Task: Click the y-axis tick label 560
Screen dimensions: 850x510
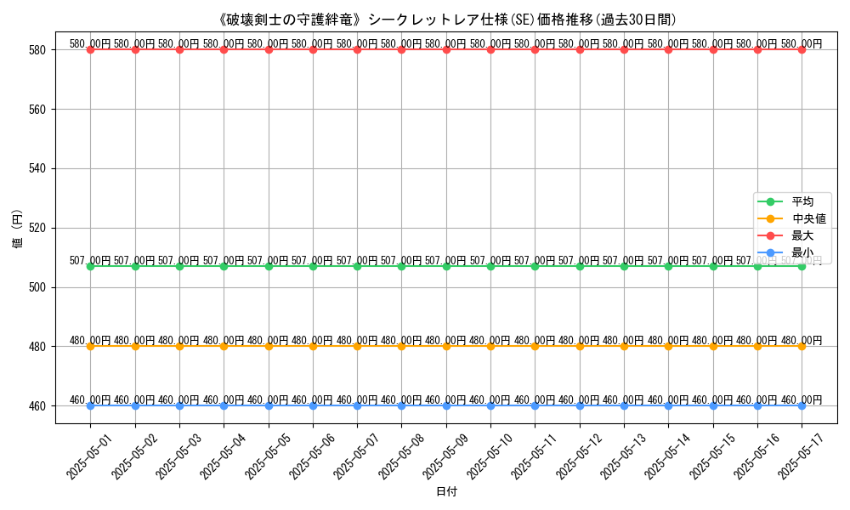Action: [37, 110]
